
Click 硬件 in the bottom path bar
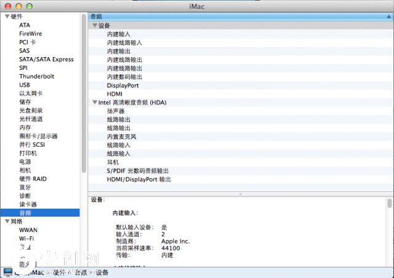(60, 272)
